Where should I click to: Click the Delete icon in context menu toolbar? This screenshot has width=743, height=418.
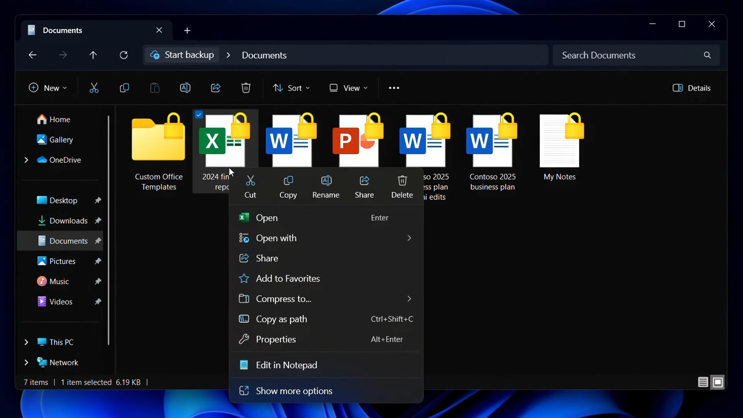click(x=402, y=185)
